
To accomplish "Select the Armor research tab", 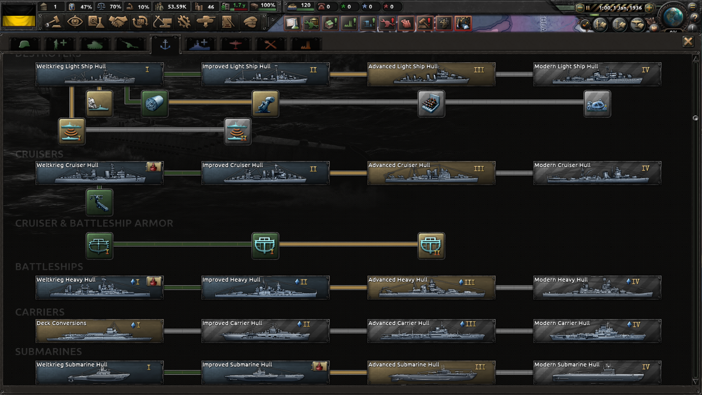I will (94, 44).
